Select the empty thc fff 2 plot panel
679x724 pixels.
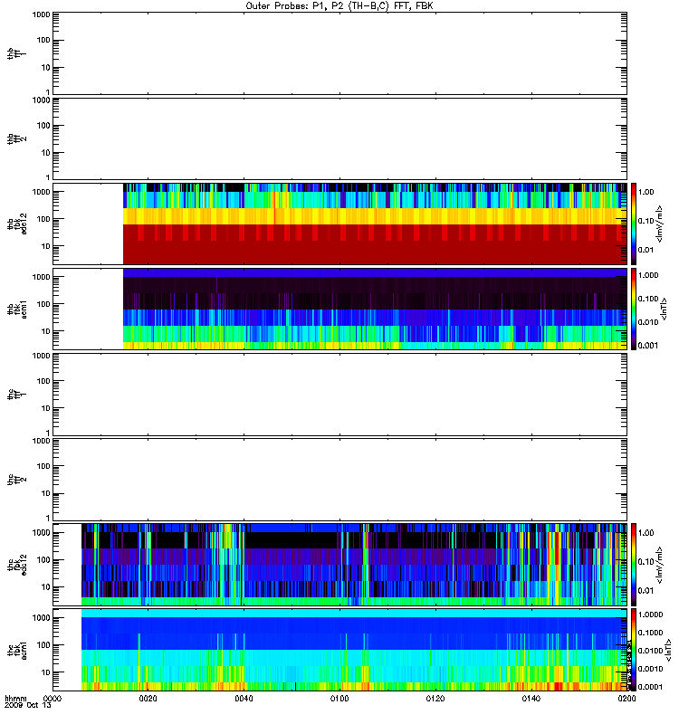point(340,480)
